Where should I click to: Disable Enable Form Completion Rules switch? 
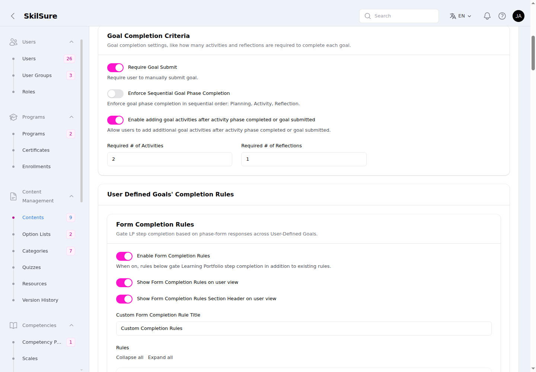[124, 256]
